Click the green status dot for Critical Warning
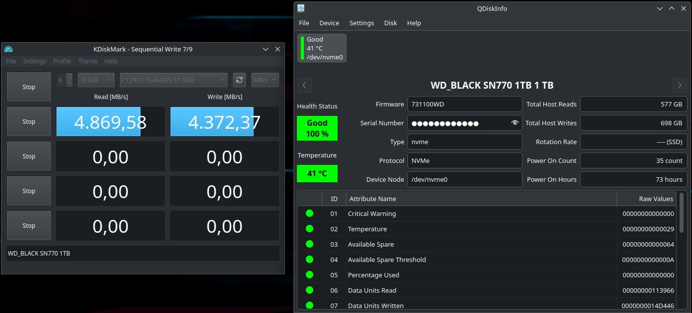Image resolution: width=692 pixels, height=313 pixels. (309, 213)
